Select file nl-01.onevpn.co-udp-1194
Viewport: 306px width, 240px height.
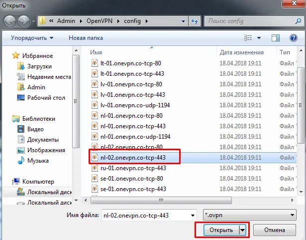click(x=135, y=137)
